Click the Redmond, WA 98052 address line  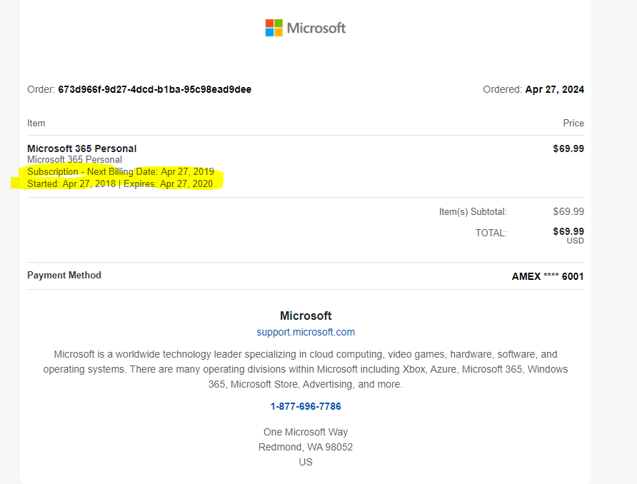[306, 447]
